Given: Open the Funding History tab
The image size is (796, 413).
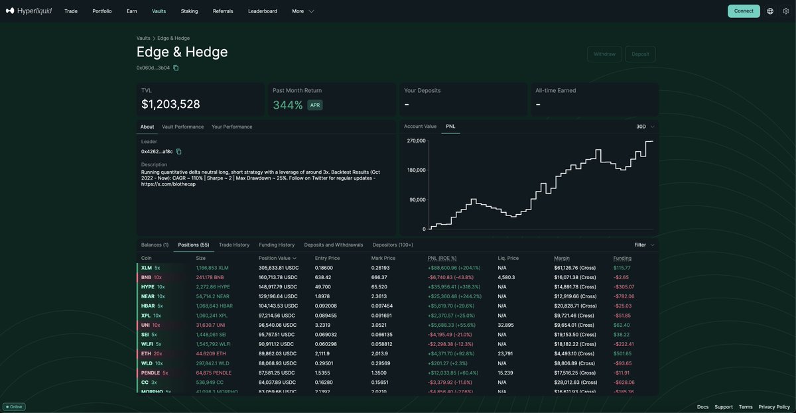Looking at the screenshot, I should pyautogui.click(x=277, y=245).
